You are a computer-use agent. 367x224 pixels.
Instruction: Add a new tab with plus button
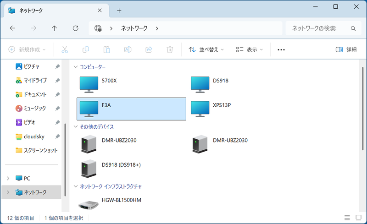pos(119,11)
